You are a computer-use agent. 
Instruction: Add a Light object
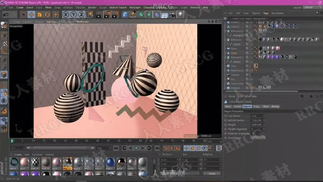pyautogui.click(x=180, y=15)
